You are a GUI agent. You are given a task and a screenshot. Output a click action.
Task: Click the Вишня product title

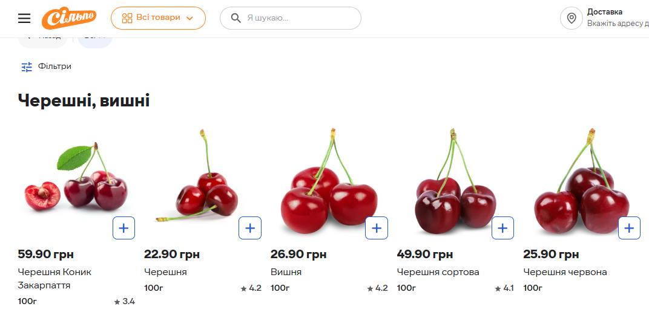tap(286, 272)
